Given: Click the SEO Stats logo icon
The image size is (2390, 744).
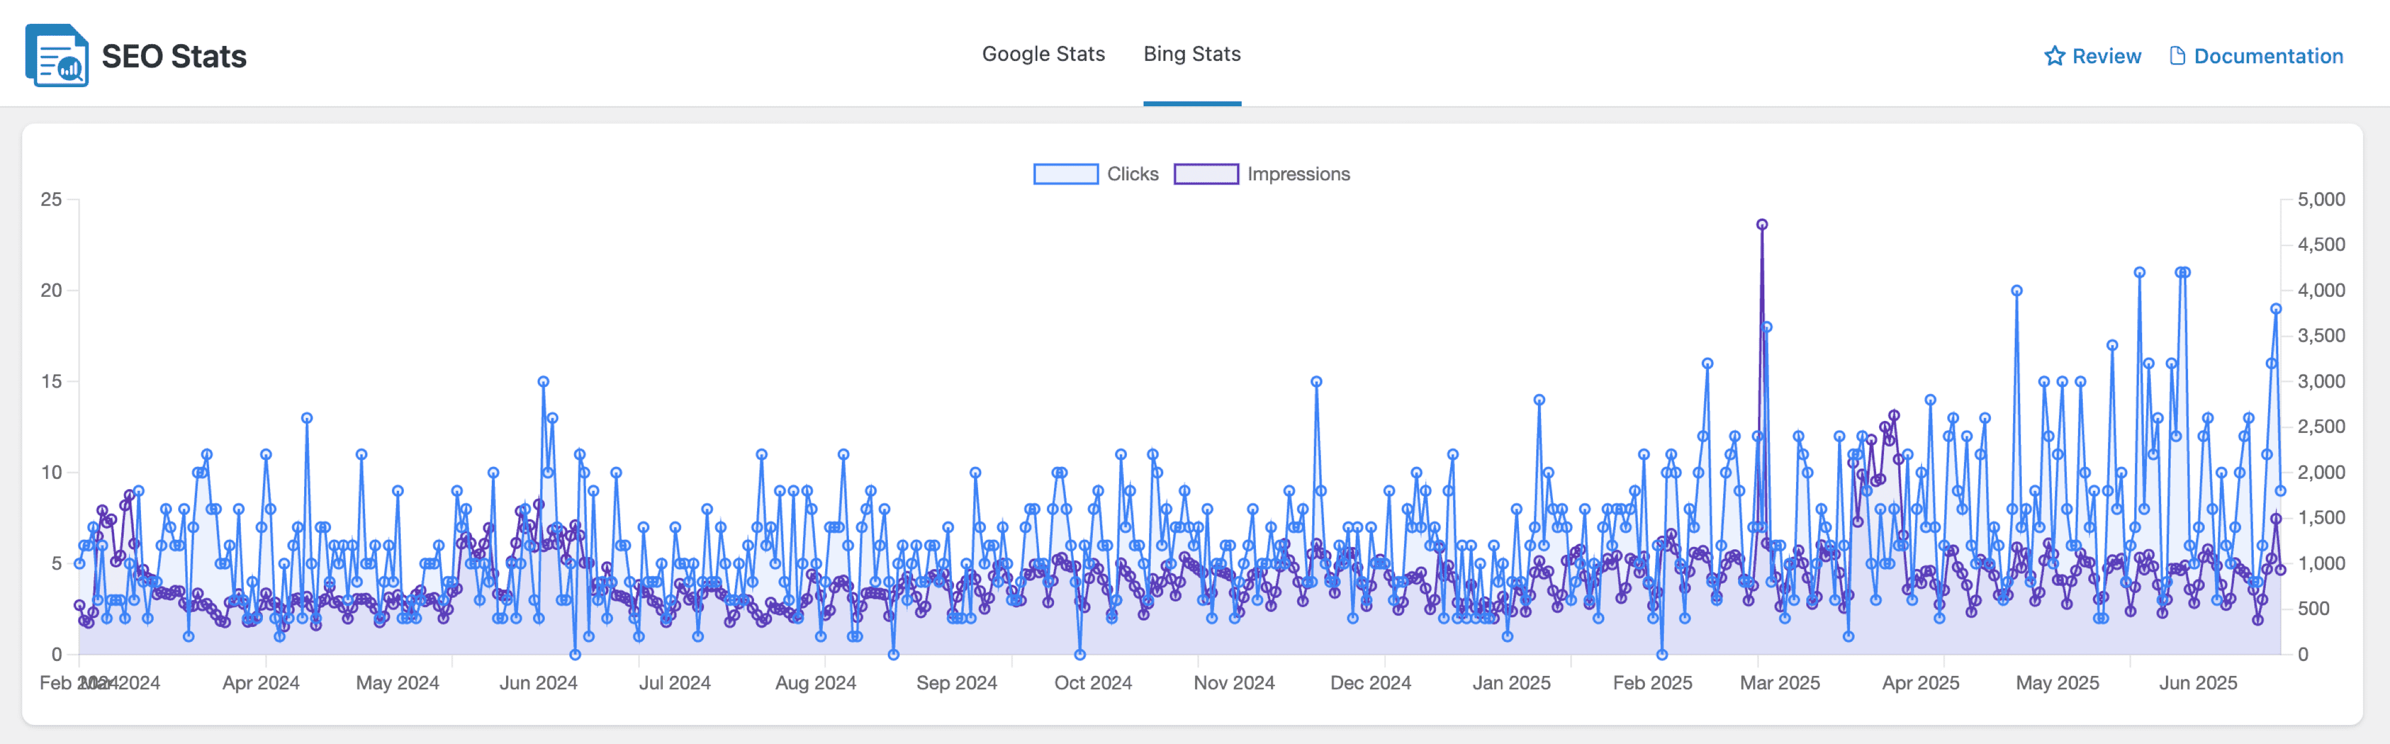Looking at the screenshot, I should (57, 56).
